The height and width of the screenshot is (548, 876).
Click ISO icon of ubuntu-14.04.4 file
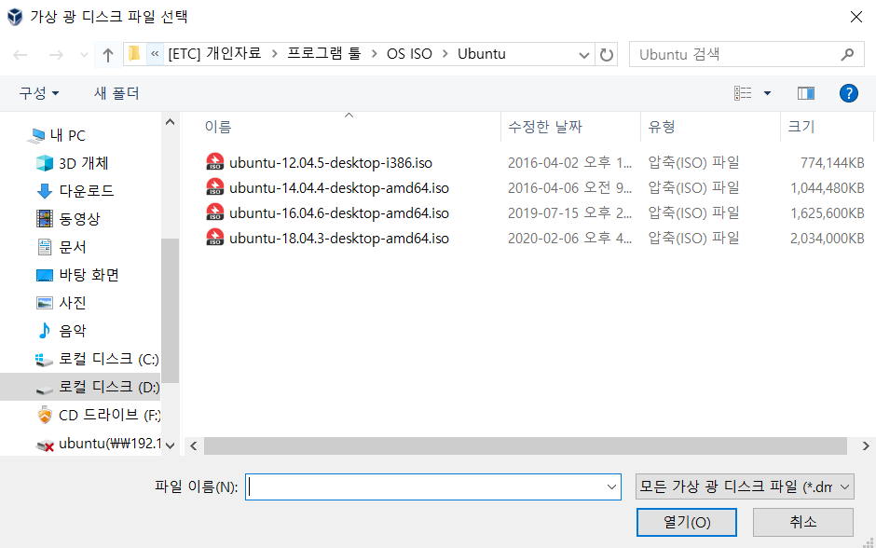tap(214, 187)
